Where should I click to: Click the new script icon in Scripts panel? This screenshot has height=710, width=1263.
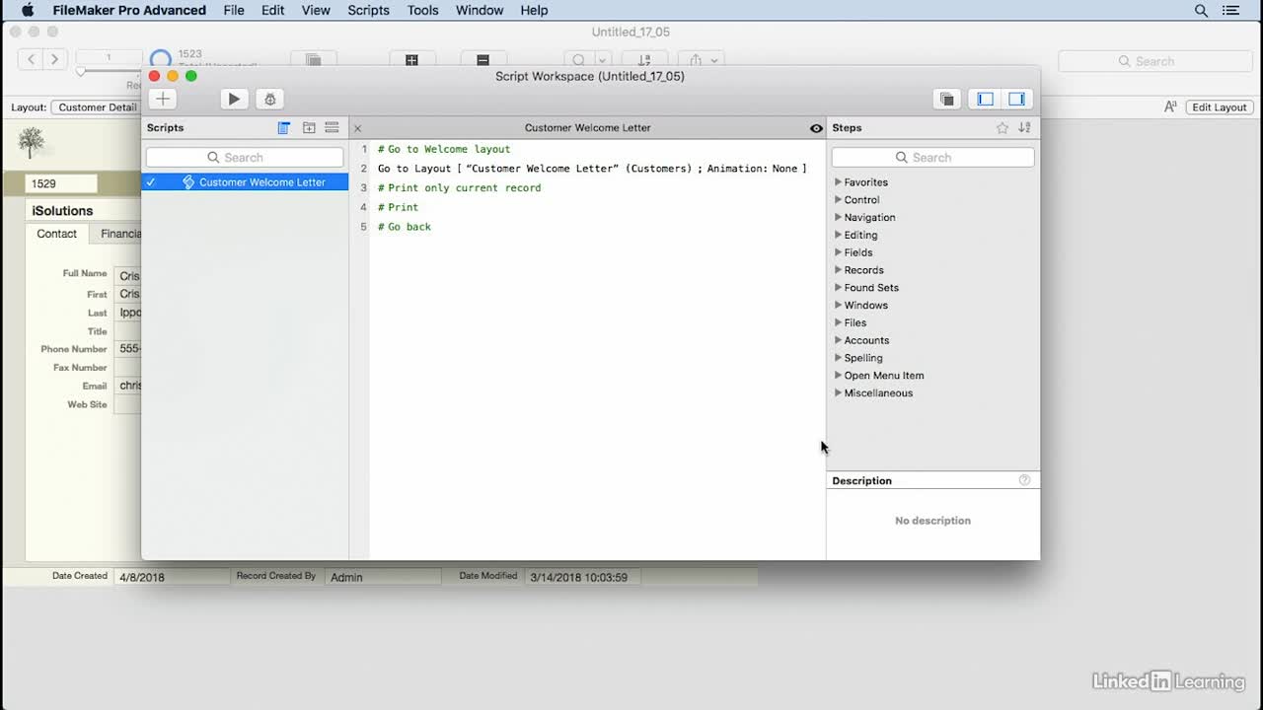pyautogui.click(x=283, y=128)
